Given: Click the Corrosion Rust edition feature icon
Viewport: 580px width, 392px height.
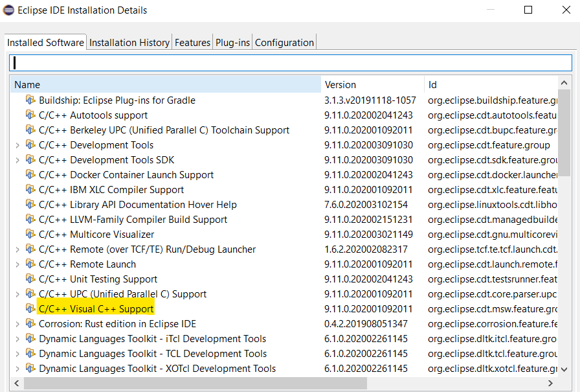Looking at the screenshot, I should (x=30, y=323).
